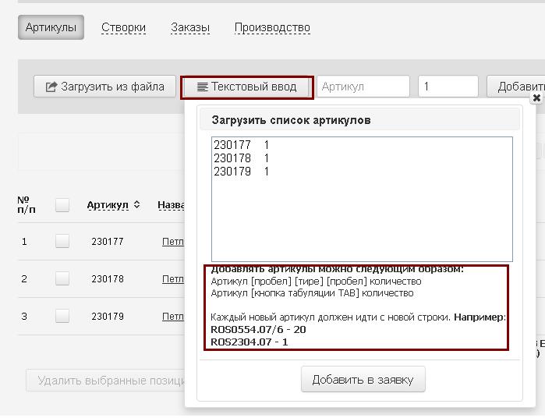
Task: Check the box for row 230177
Action: [x=62, y=242]
